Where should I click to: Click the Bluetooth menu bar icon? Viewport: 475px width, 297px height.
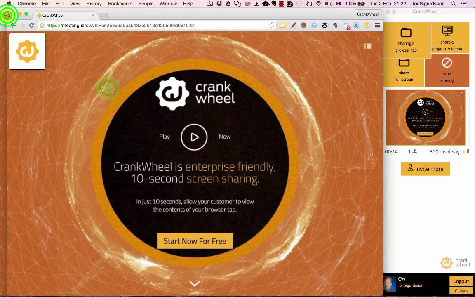(x=308, y=4)
